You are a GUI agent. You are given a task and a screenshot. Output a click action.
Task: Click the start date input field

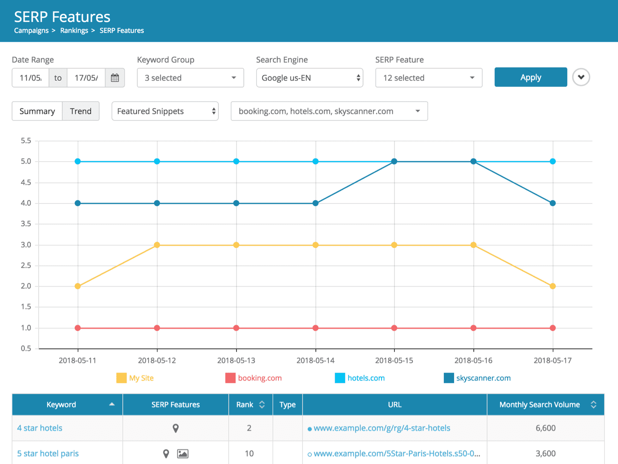tap(30, 78)
